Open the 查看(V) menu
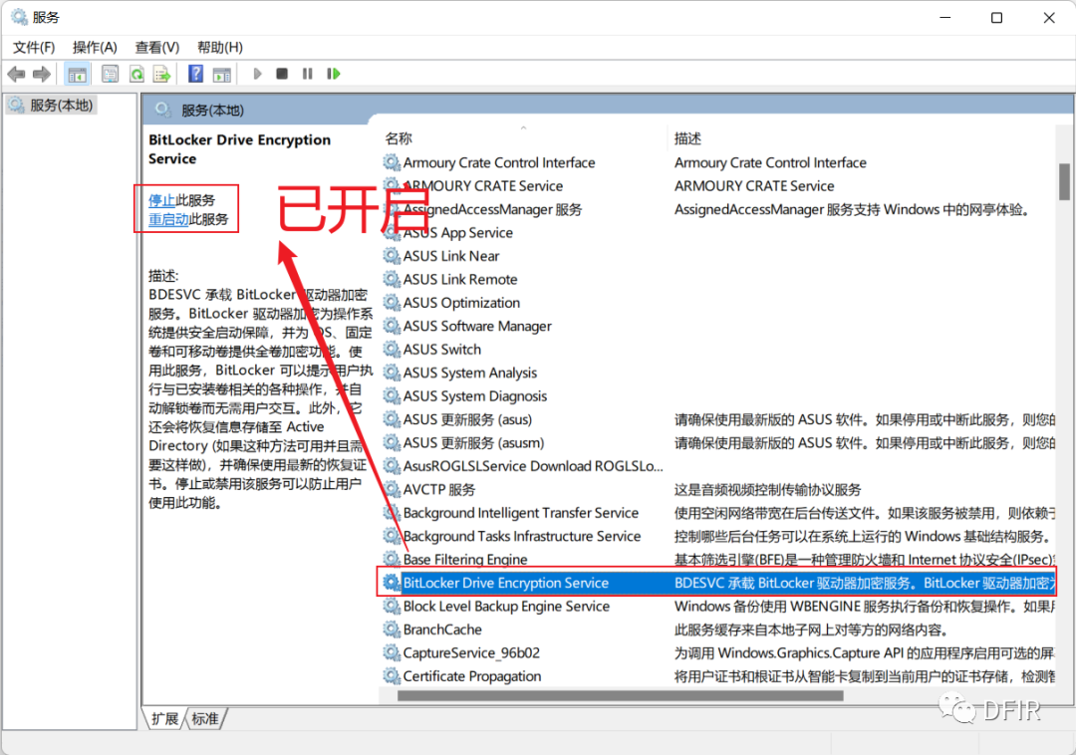Image resolution: width=1076 pixels, height=755 pixels. (157, 47)
